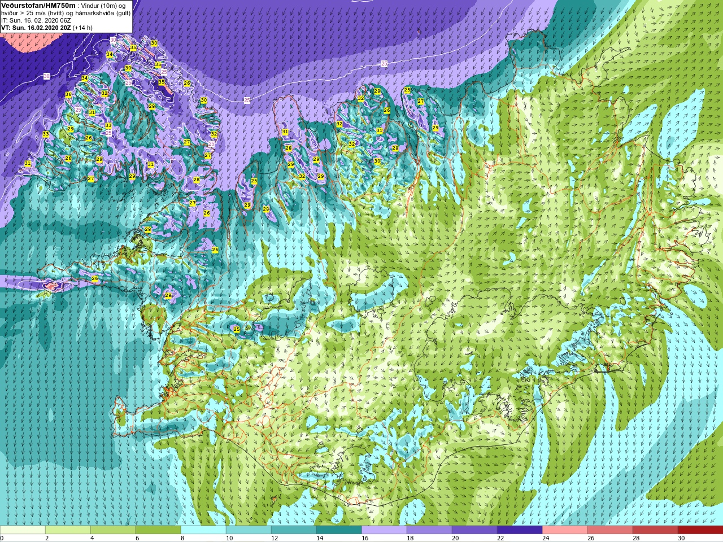Pick the green 4–6 m/s legend swatch
723x542 pixels.
pos(113,530)
